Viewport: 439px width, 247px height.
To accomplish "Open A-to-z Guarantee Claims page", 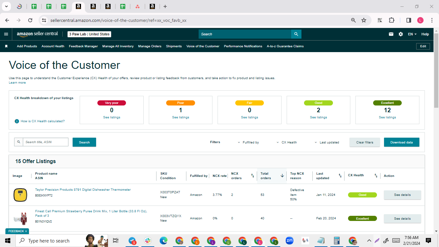I will pyautogui.click(x=285, y=46).
